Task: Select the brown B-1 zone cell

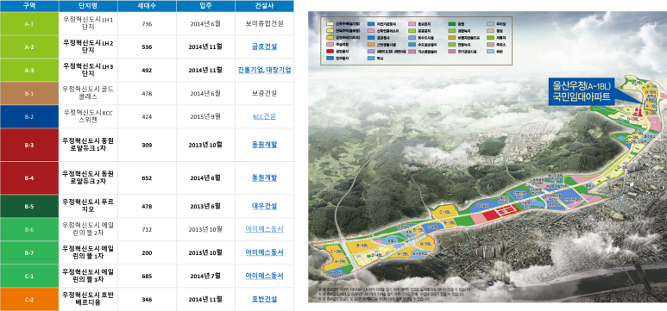Action: [29, 93]
